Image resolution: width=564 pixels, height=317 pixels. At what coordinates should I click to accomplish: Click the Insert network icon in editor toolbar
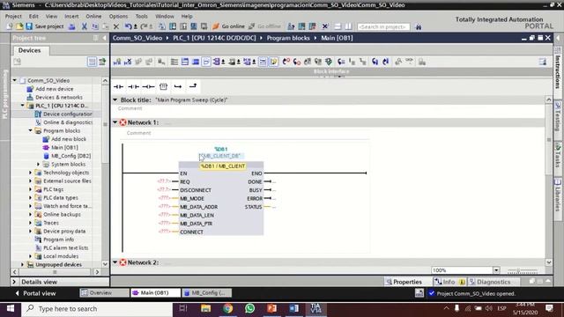click(117, 62)
